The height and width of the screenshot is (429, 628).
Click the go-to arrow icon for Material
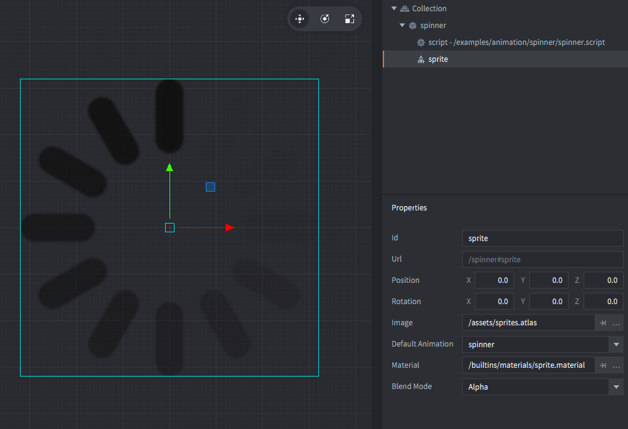pos(603,365)
